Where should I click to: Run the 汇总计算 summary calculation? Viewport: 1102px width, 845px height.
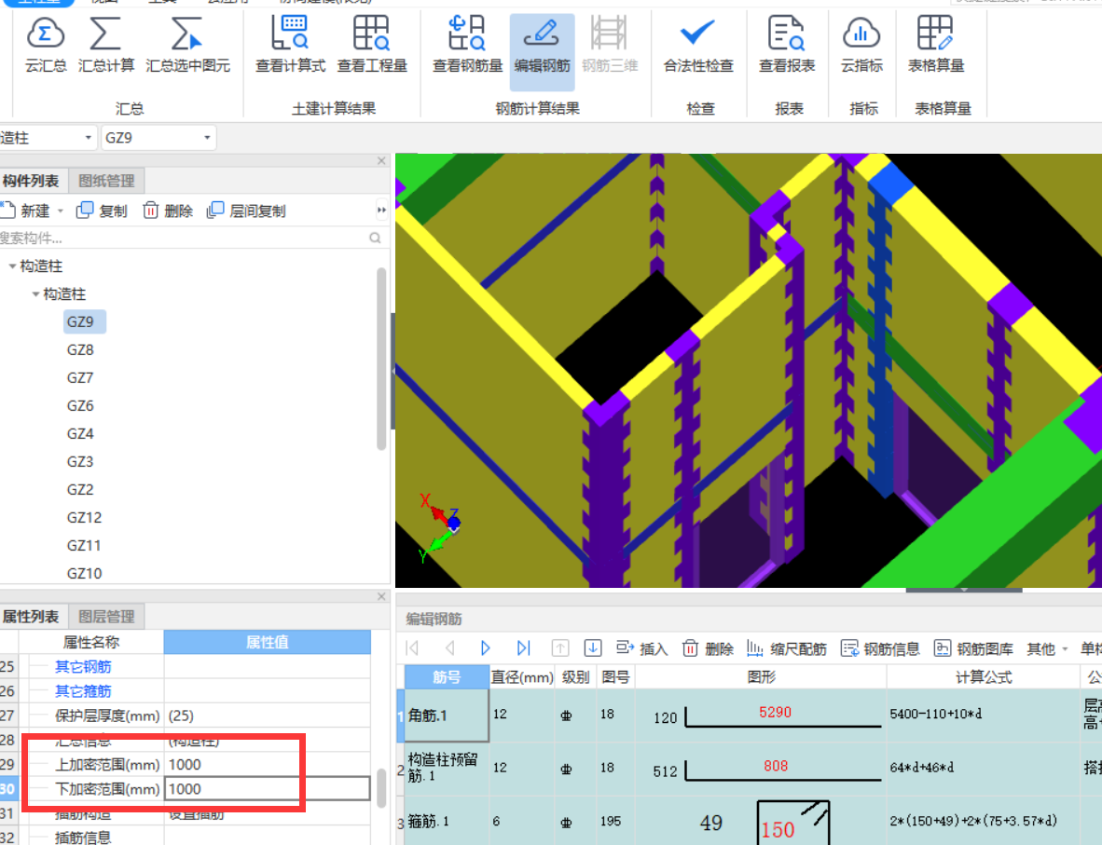coord(106,47)
